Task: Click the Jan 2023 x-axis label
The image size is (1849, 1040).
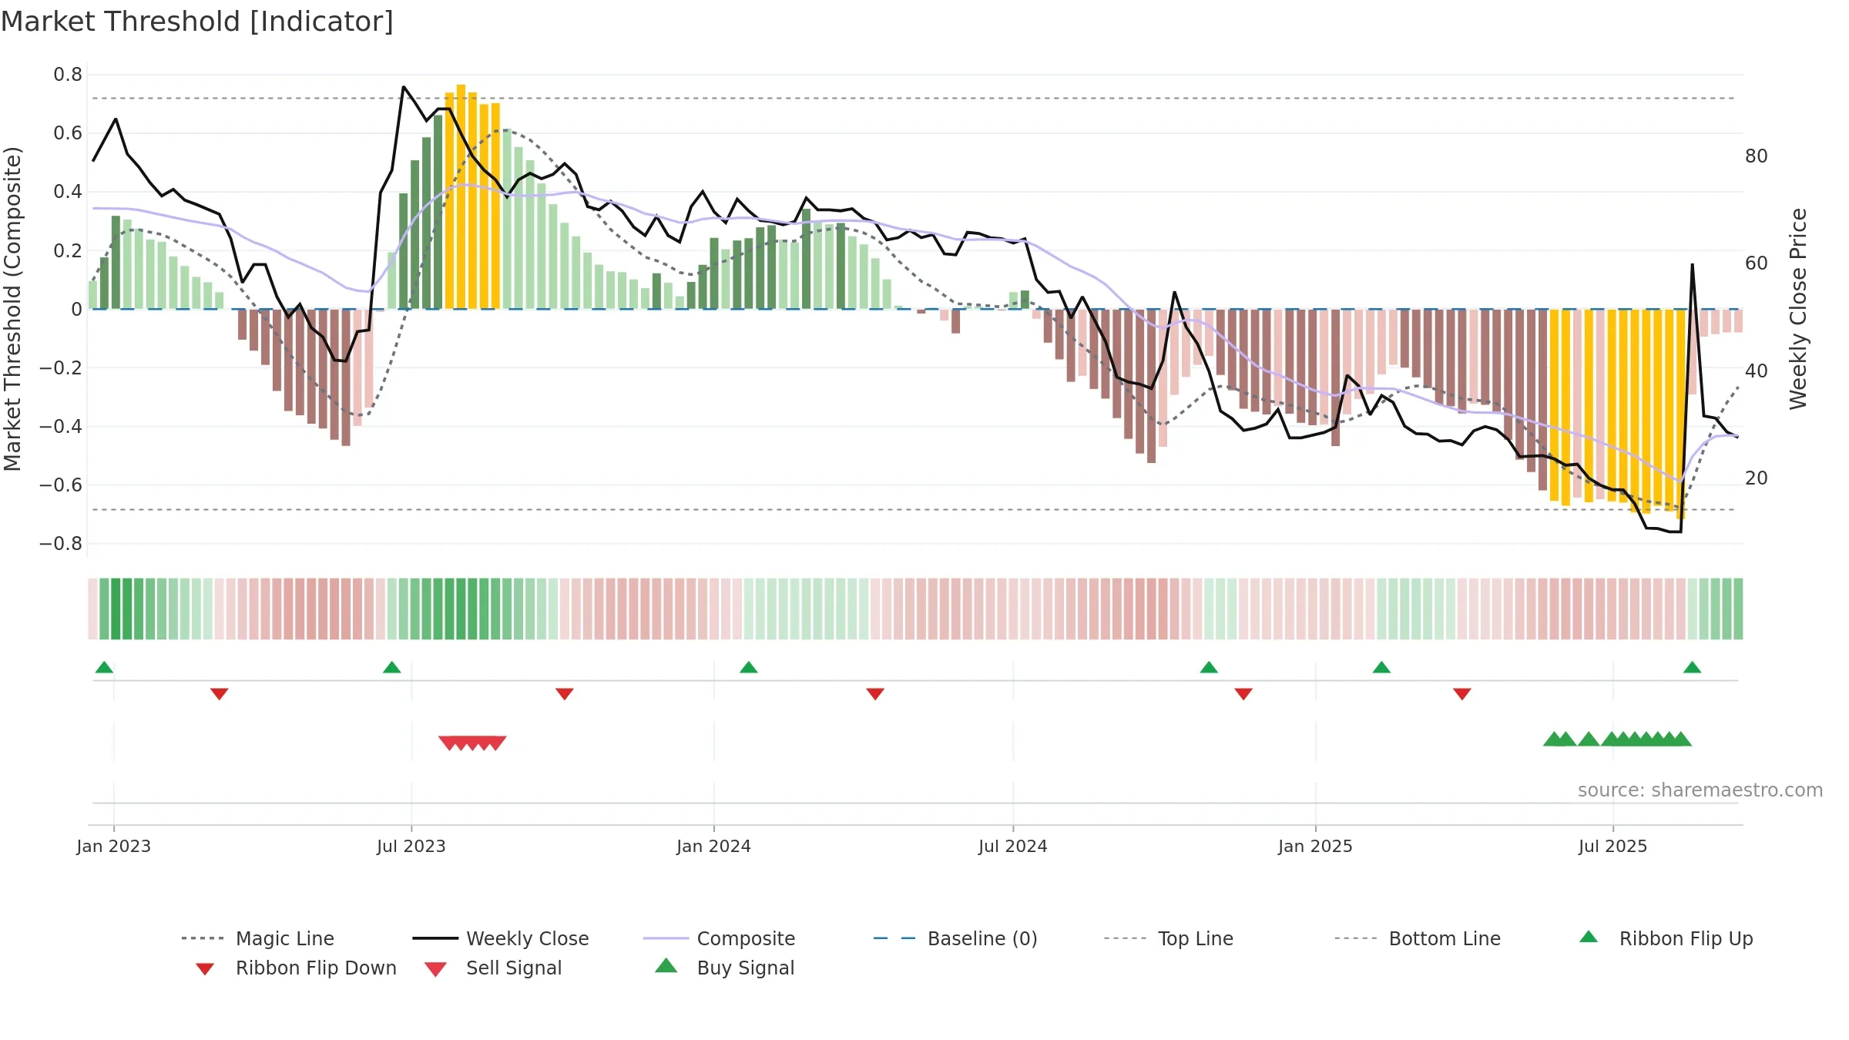Action: tap(113, 846)
